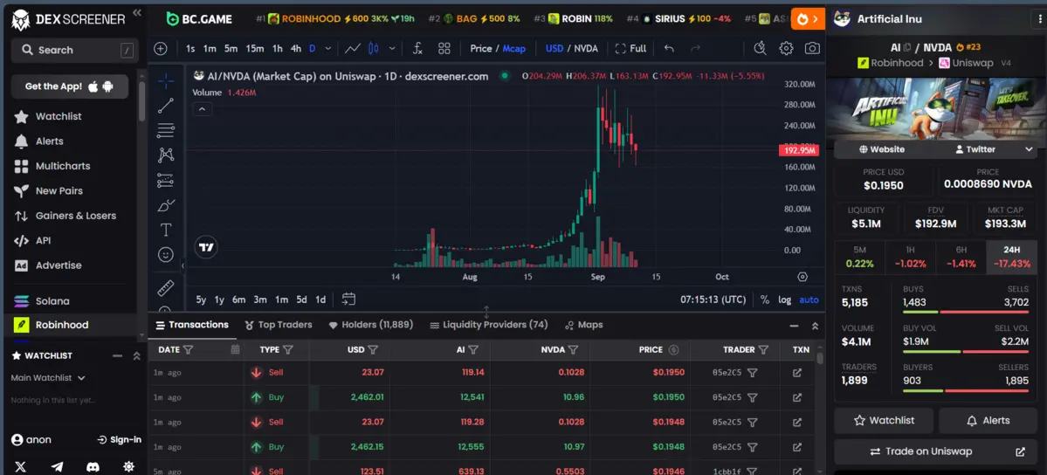
Task: Open the quick search lightning icon
Action: (x=760, y=48)
